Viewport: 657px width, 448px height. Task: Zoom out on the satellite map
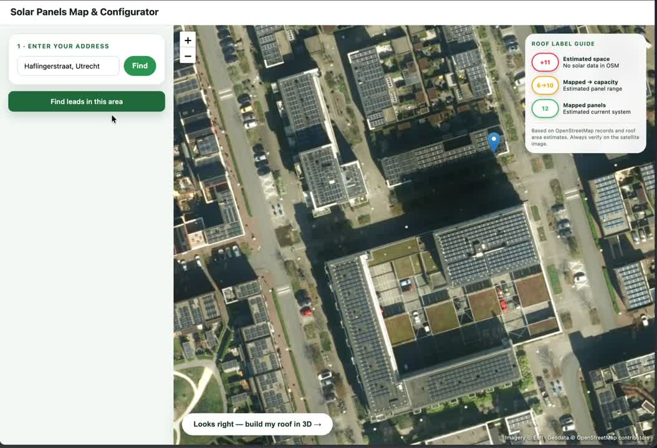point(188,56)
